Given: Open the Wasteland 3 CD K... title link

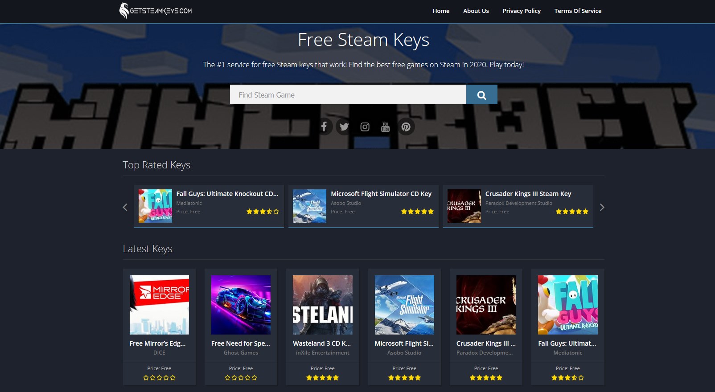Looking at the screenshot, I should tap(322, 343).
